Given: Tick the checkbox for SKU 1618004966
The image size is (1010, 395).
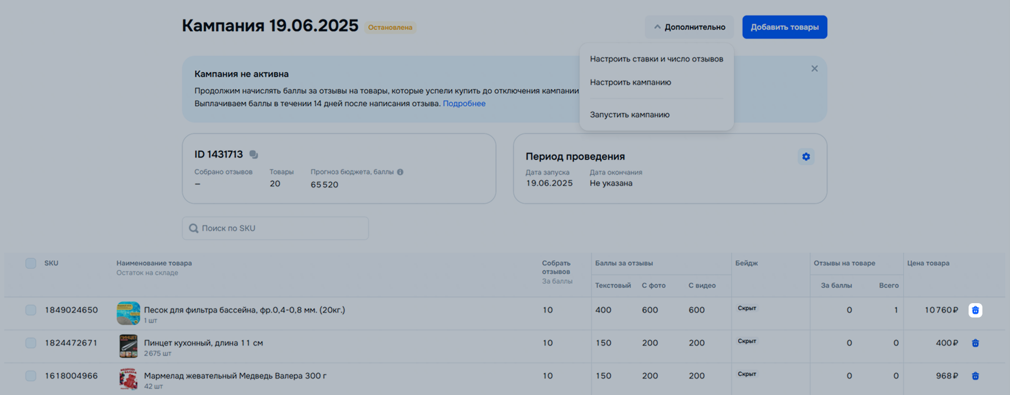Looking at the screenshot, I should pyautogui.click(x=31, y=376).
